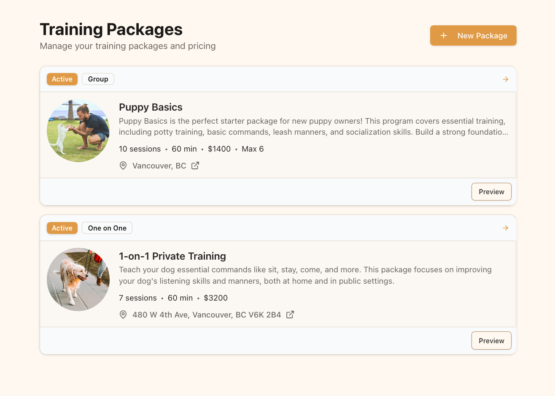Click the plus icon on New Package button
The height and width of the screenshot is (396, 555).
pos(444,35)
